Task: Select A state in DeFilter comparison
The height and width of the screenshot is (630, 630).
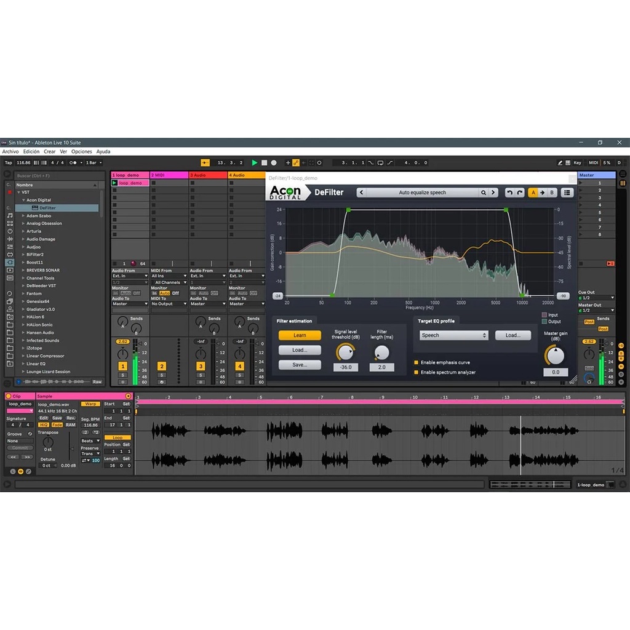Action: tap(533, 193)
